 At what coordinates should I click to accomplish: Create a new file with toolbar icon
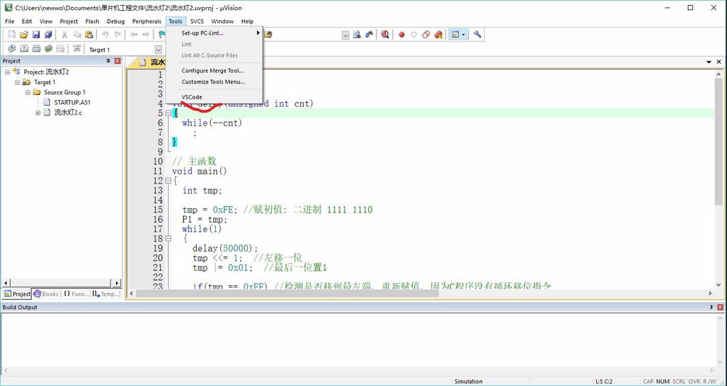coord(12,35)
